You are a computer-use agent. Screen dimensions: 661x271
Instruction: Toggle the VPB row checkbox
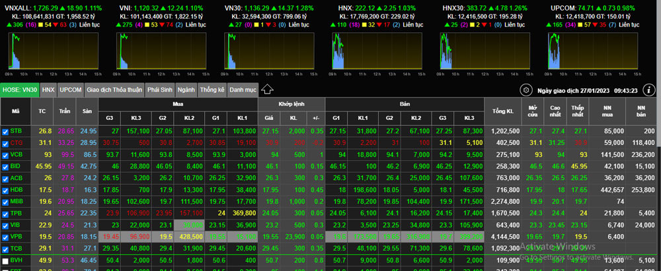click(6, 237)
